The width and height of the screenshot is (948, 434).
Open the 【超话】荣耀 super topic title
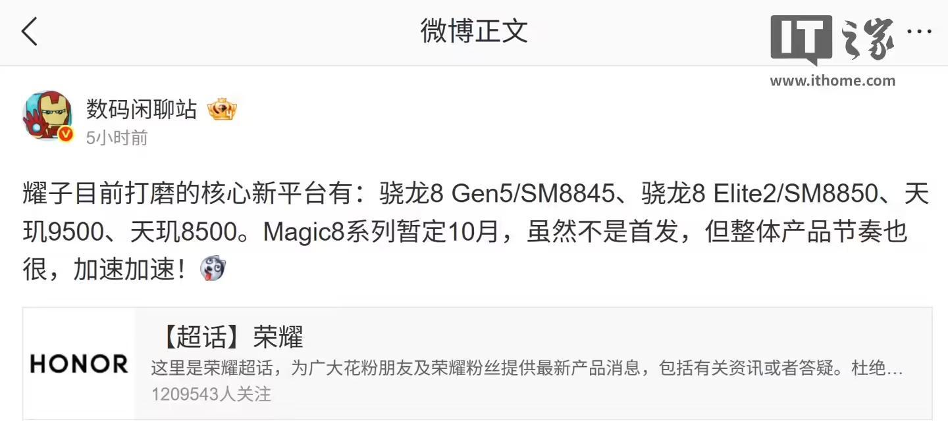(x=230, y=337)
